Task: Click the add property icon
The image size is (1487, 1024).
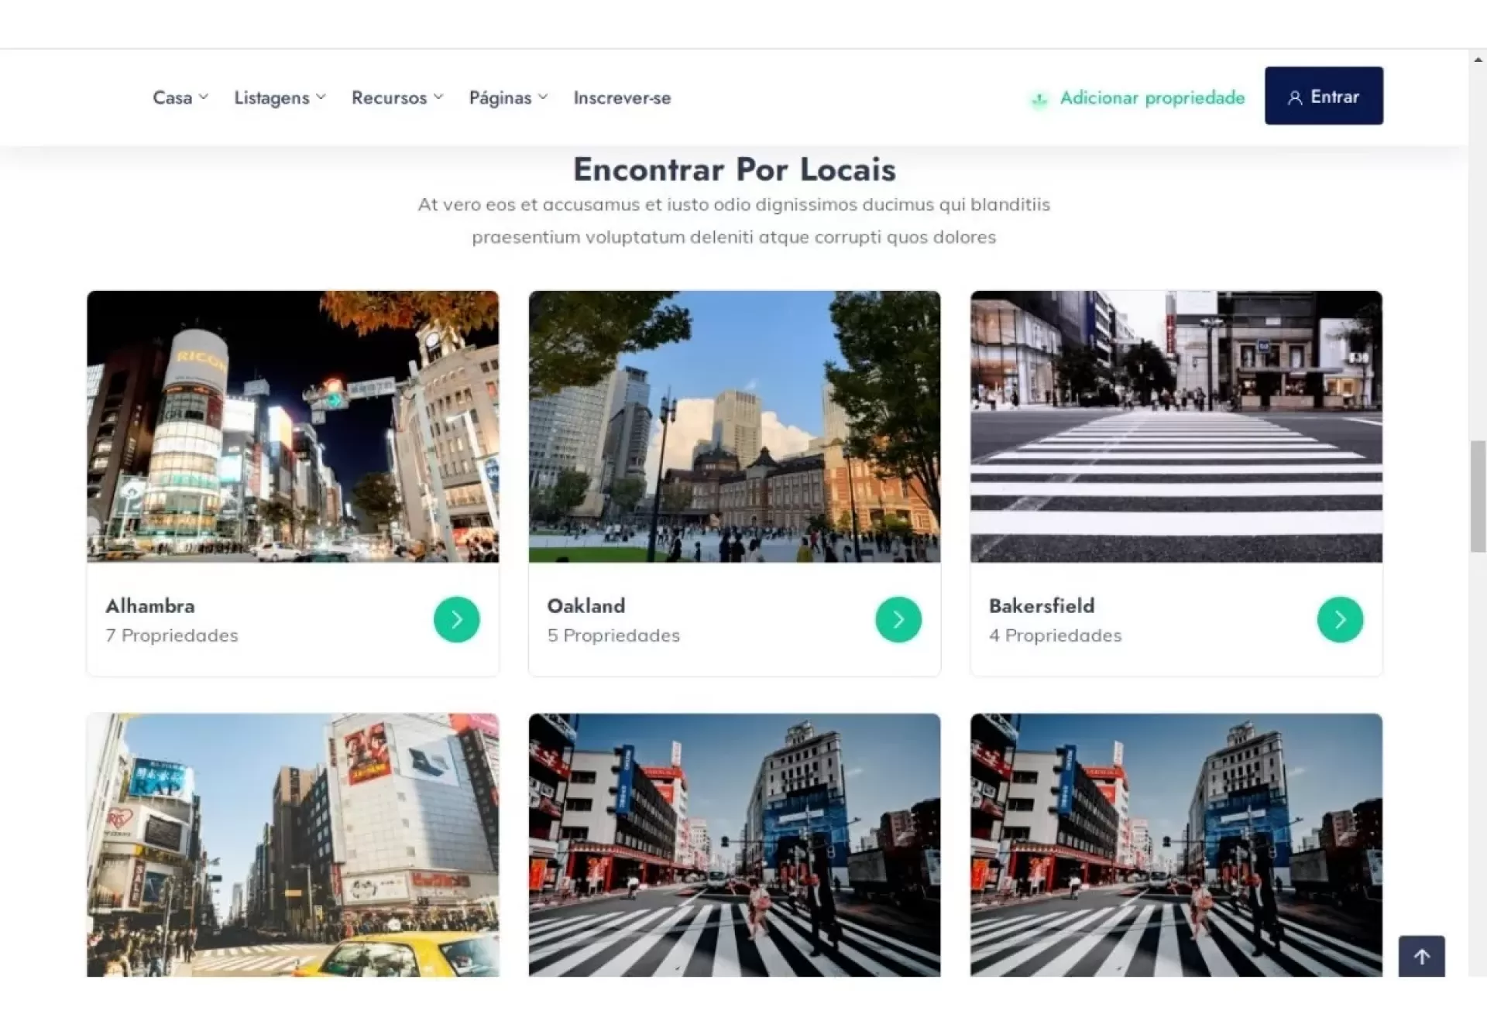Action: (x=1039, y=99)
